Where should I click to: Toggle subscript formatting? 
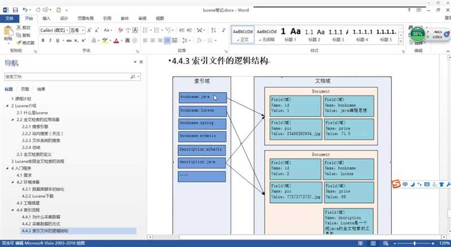76,41
